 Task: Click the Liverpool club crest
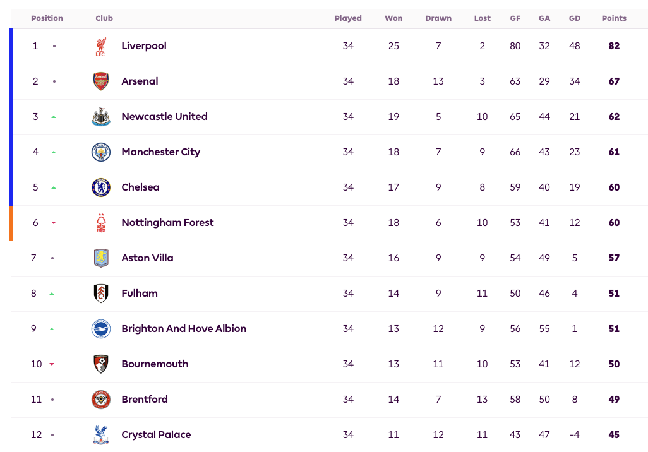[x=101, y=46]
